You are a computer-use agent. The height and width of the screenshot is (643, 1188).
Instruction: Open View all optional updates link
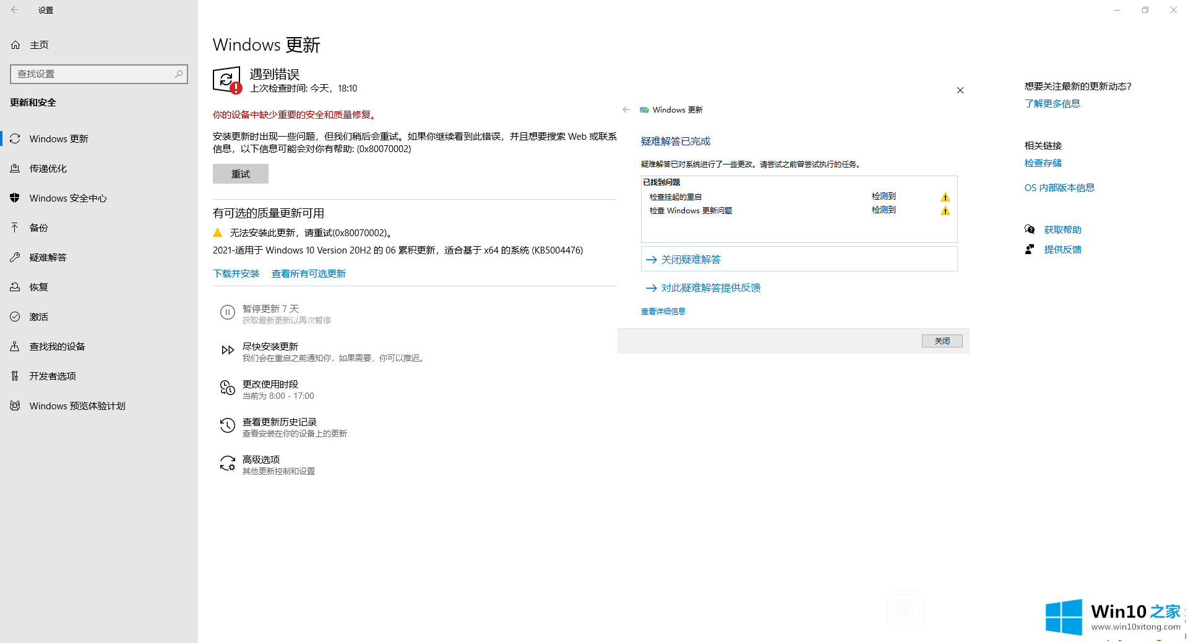click(308, 274)
